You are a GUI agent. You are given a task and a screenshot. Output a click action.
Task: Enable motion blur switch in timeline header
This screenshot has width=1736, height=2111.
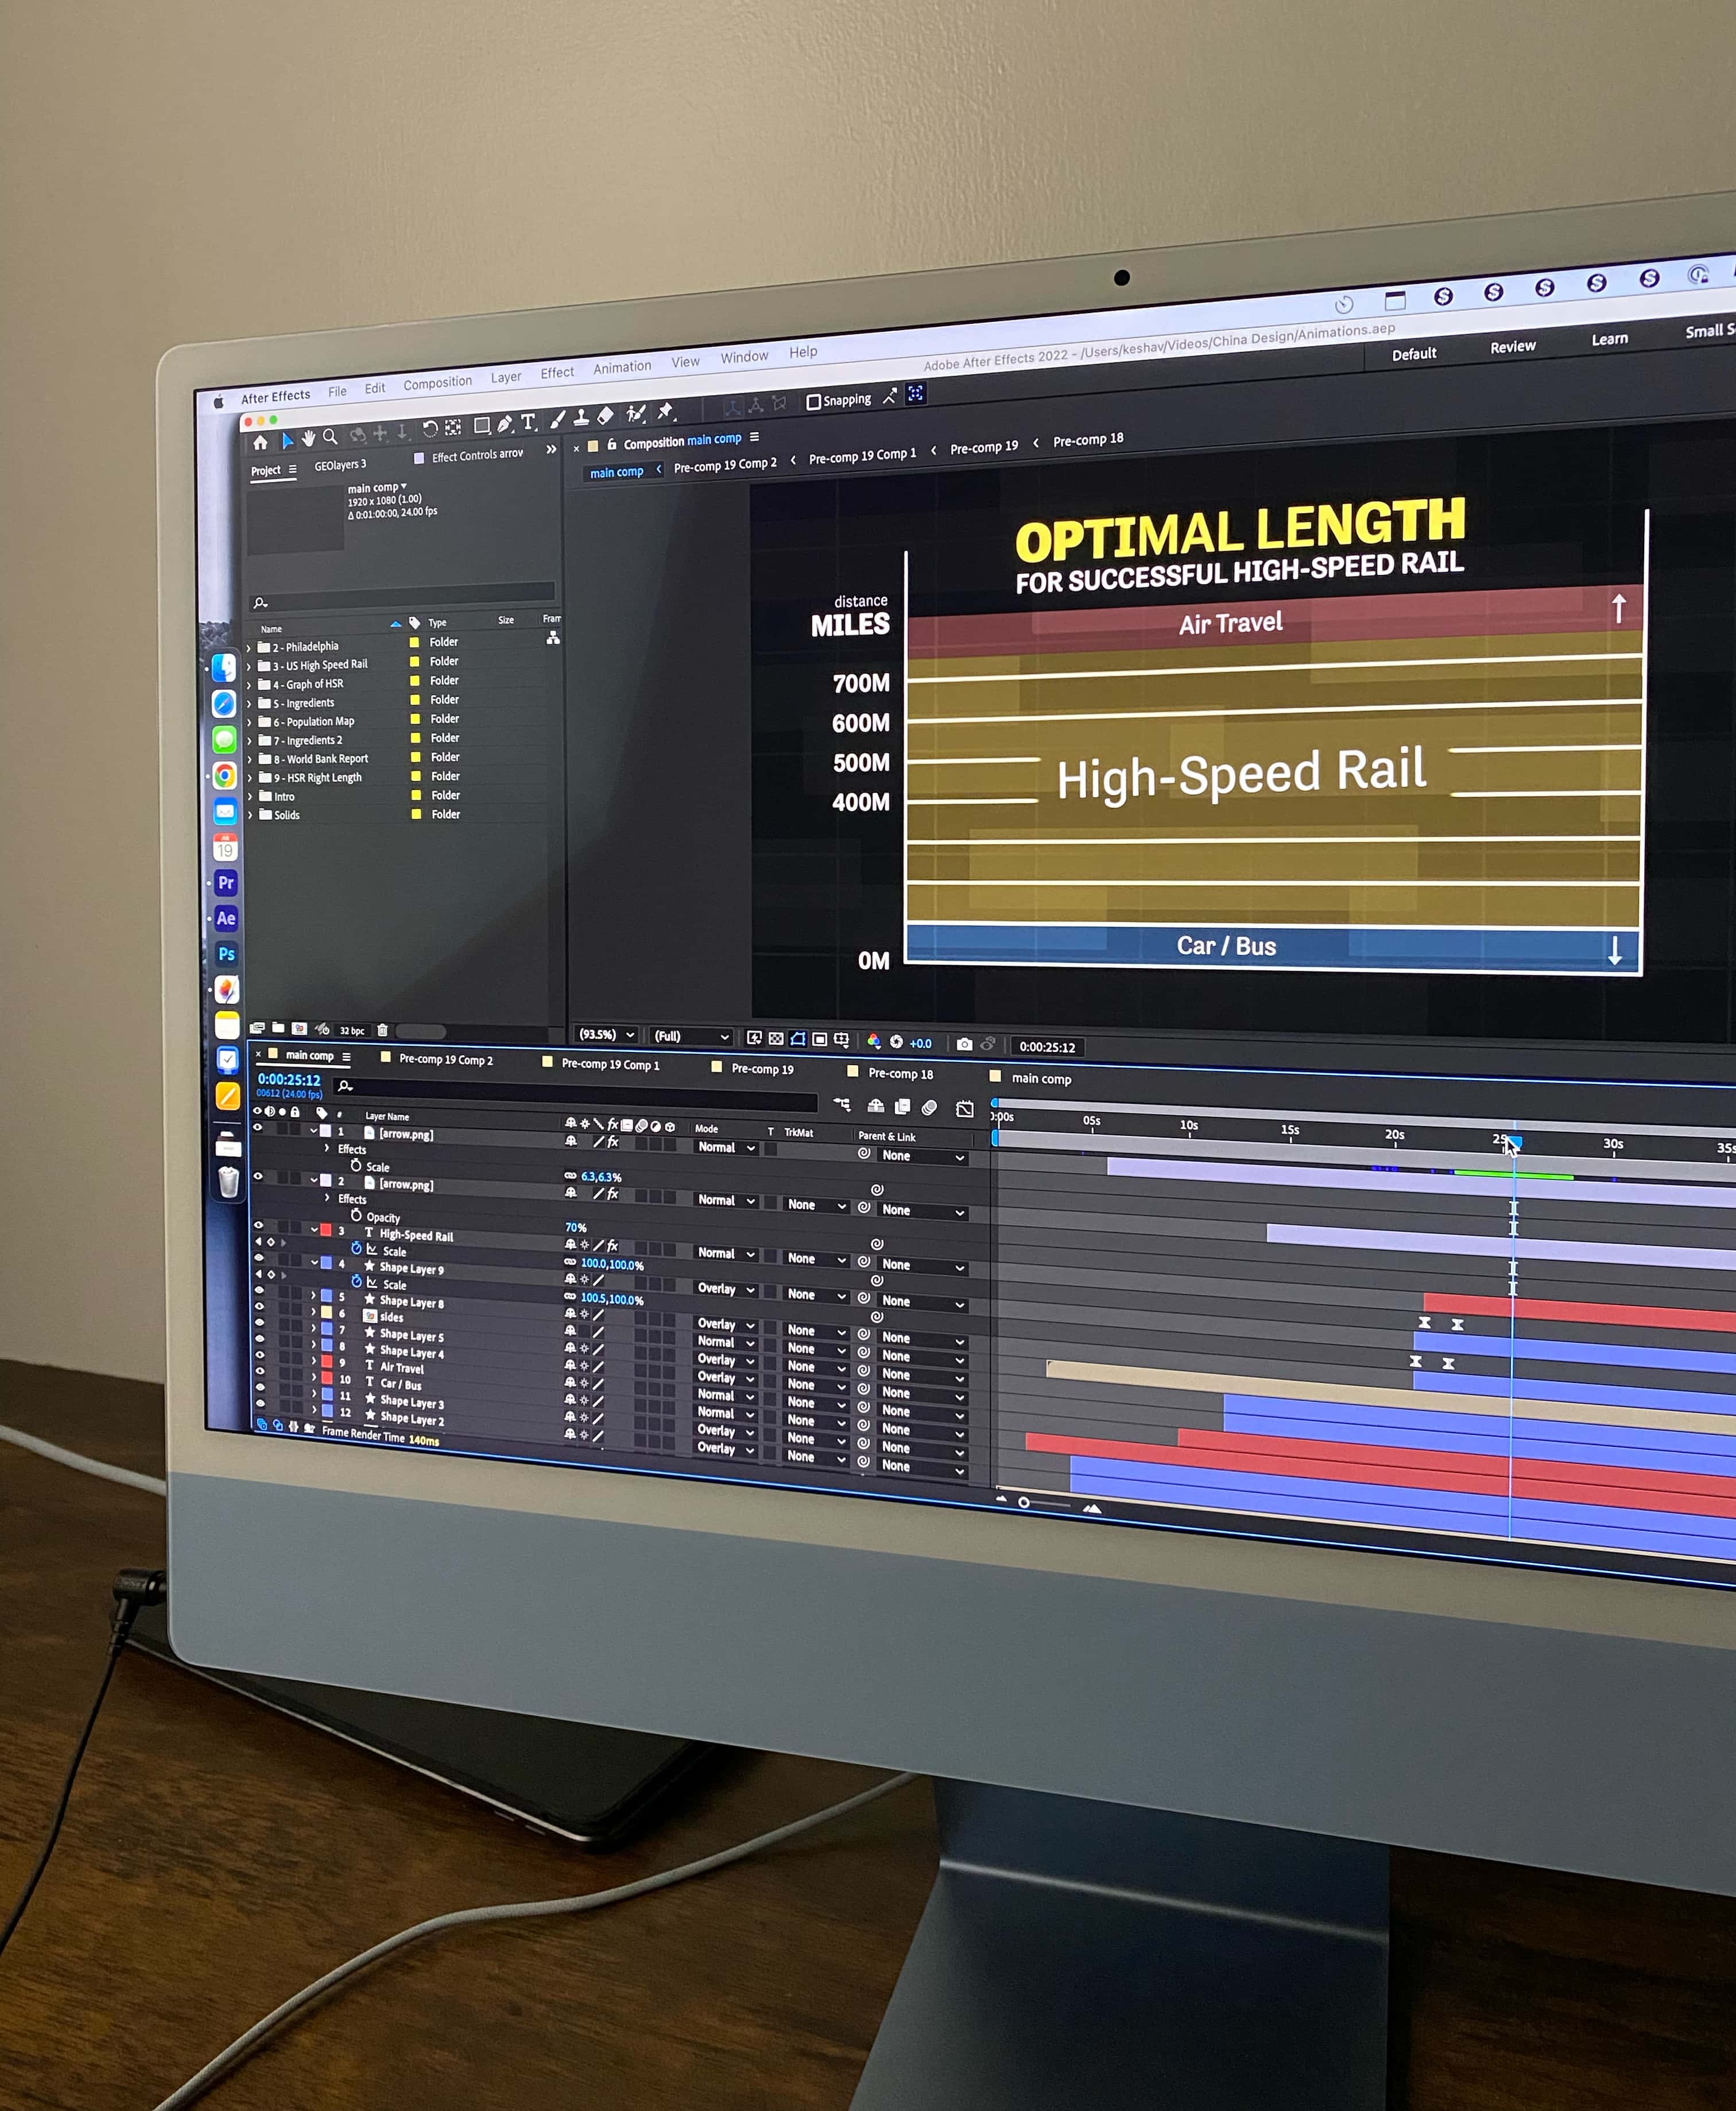929,1108
